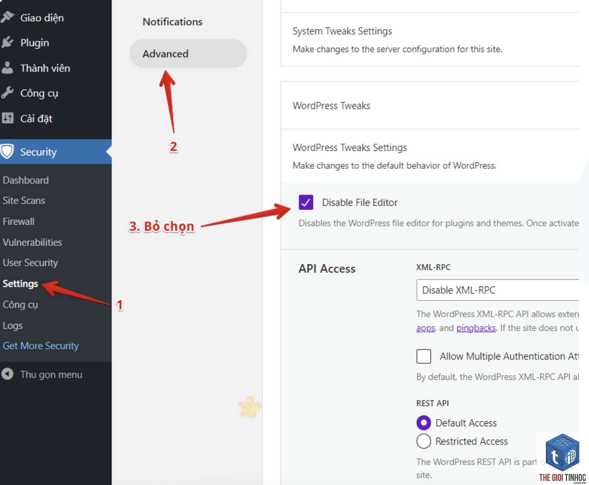Click the WordPress Tweaks section heading
This screenshot has height=485, width=589.
click(x=331, y=106)
